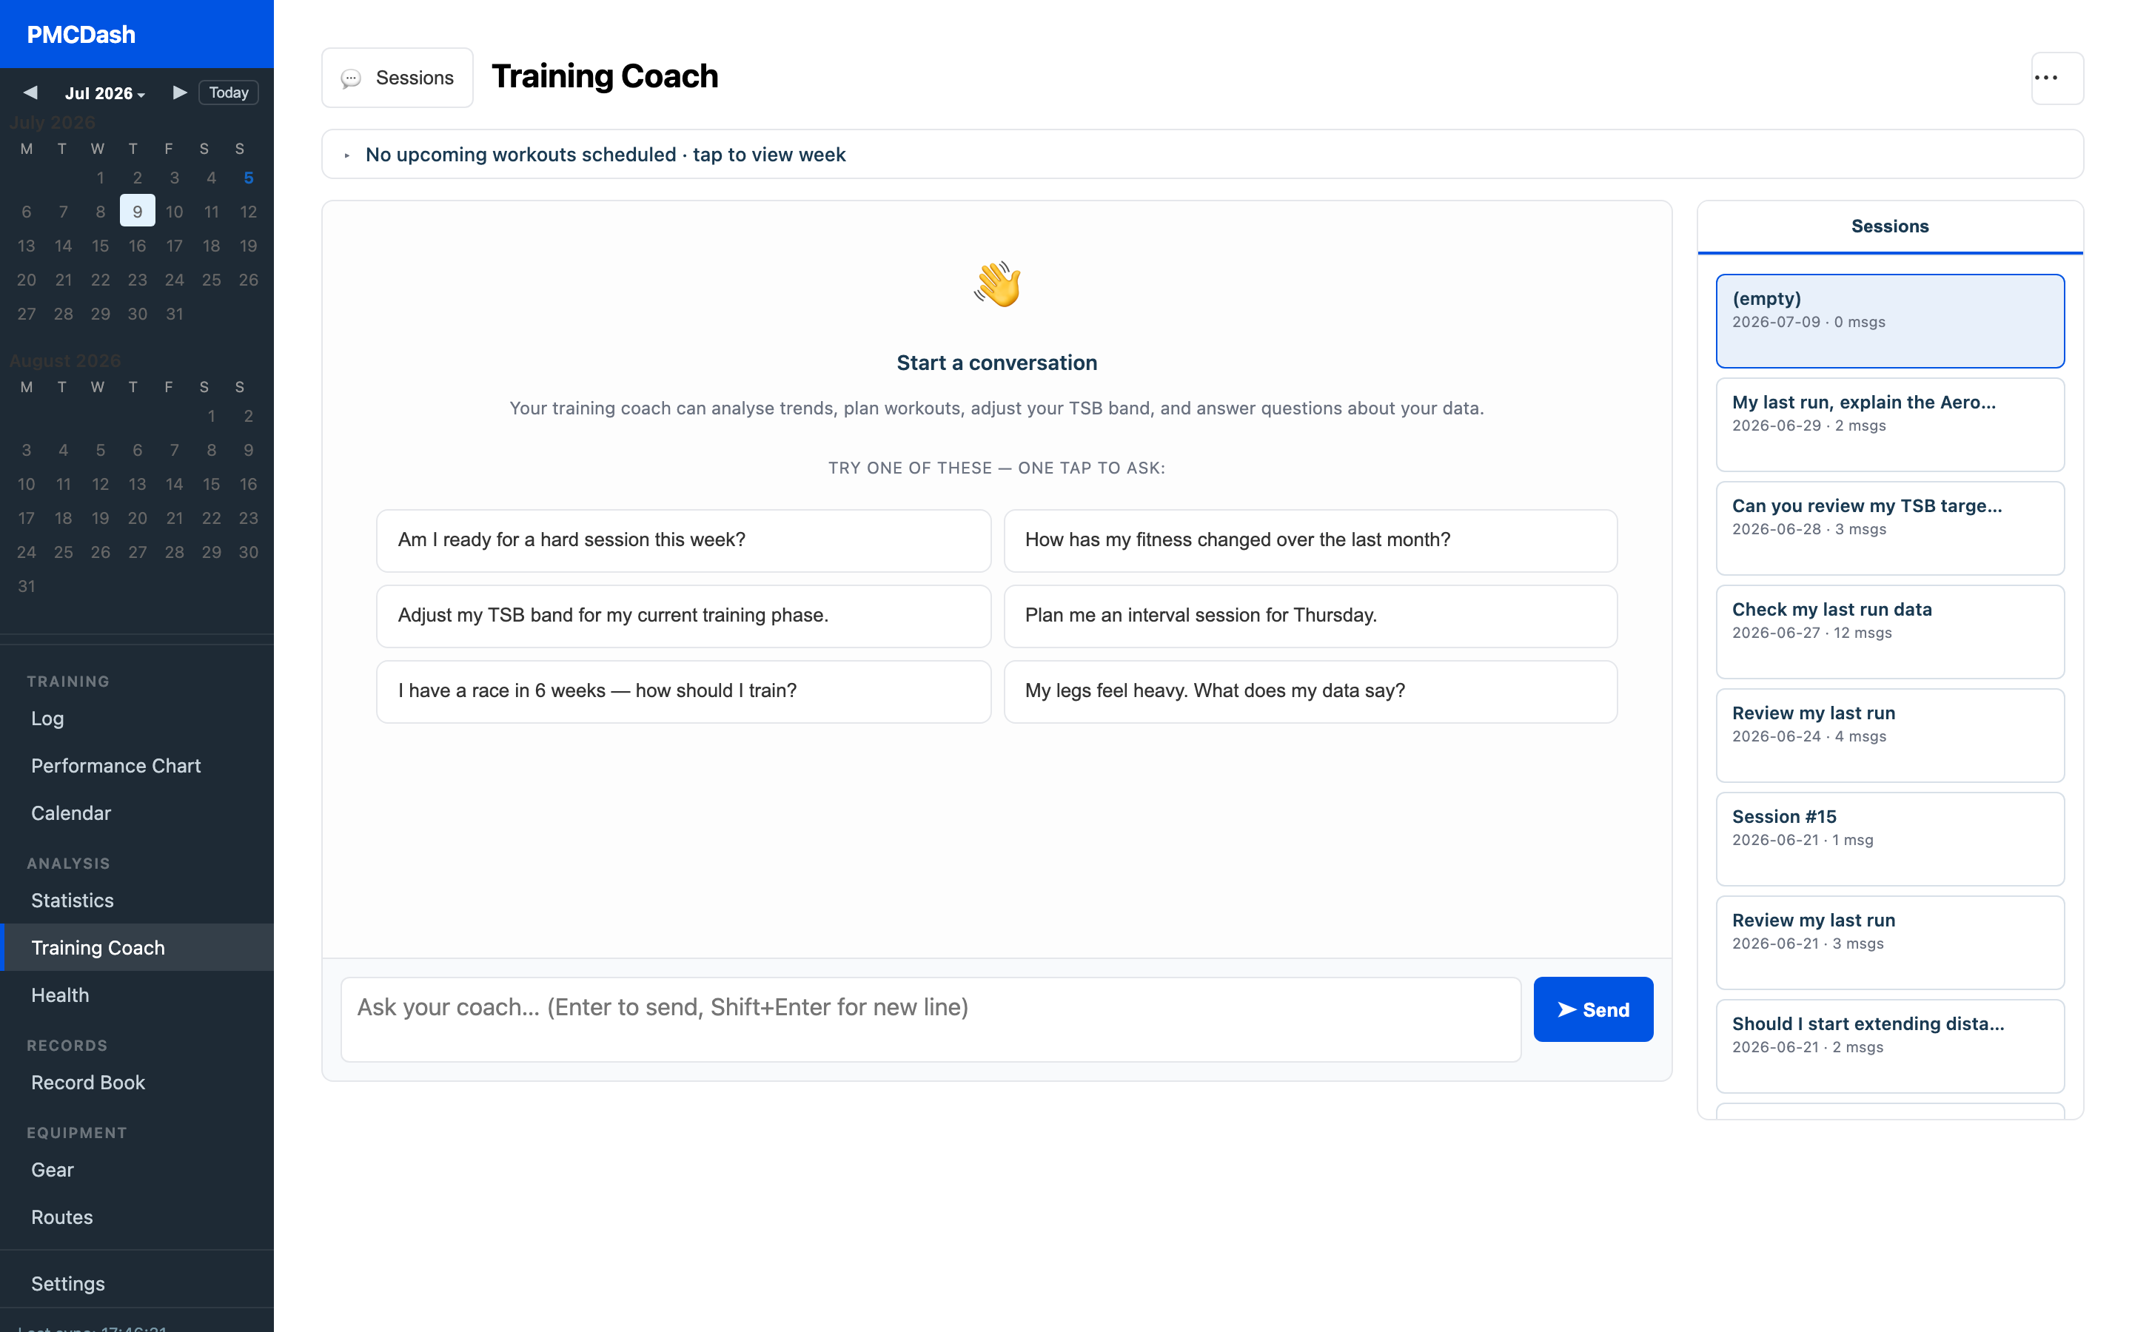Open session 'Check my last run data'
Screen dimensions: 2132x1332
click(1890, 632)
